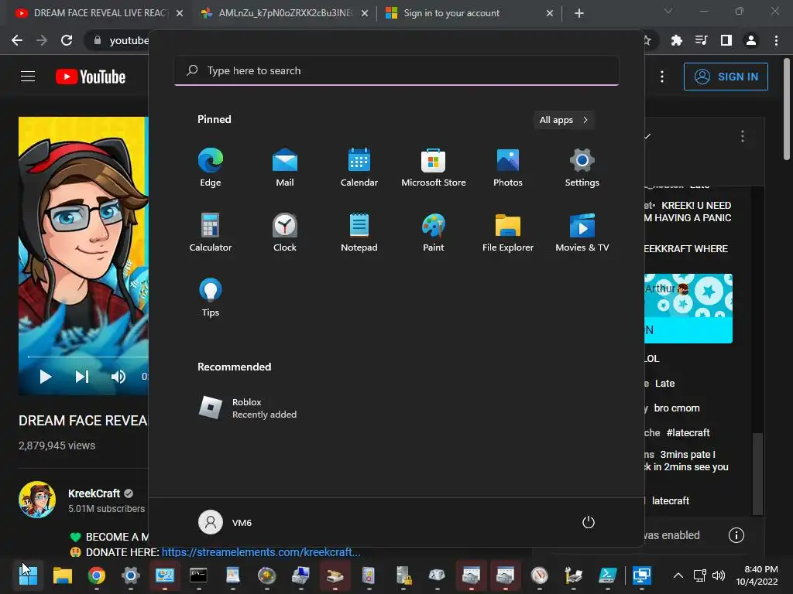The height and width of the screenshot is (594, 793).
Task: Reload the YouTube page
Action: coord(67,40)
